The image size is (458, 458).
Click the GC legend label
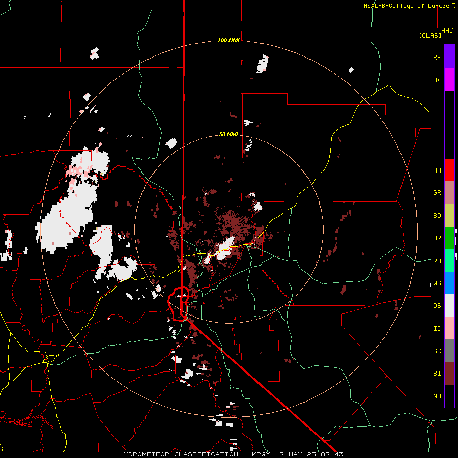click(437, 351)
